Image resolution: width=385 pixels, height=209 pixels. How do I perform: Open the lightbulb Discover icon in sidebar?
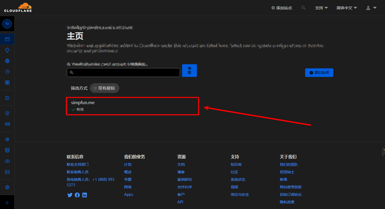7,50
